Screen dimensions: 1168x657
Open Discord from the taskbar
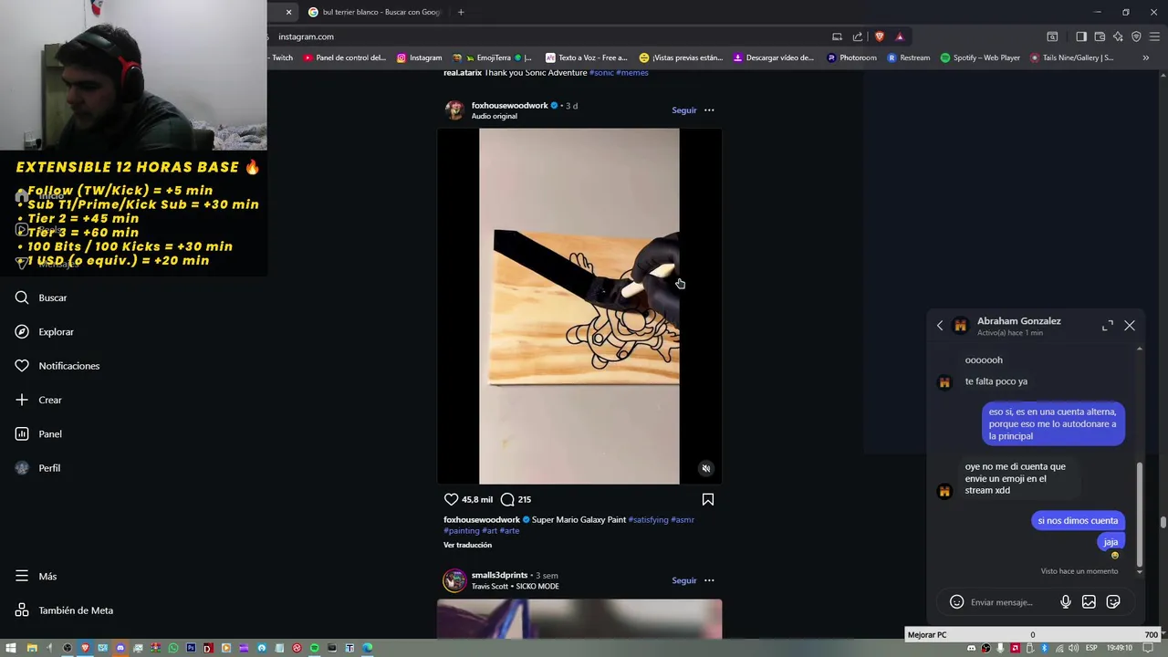[120, 648]
